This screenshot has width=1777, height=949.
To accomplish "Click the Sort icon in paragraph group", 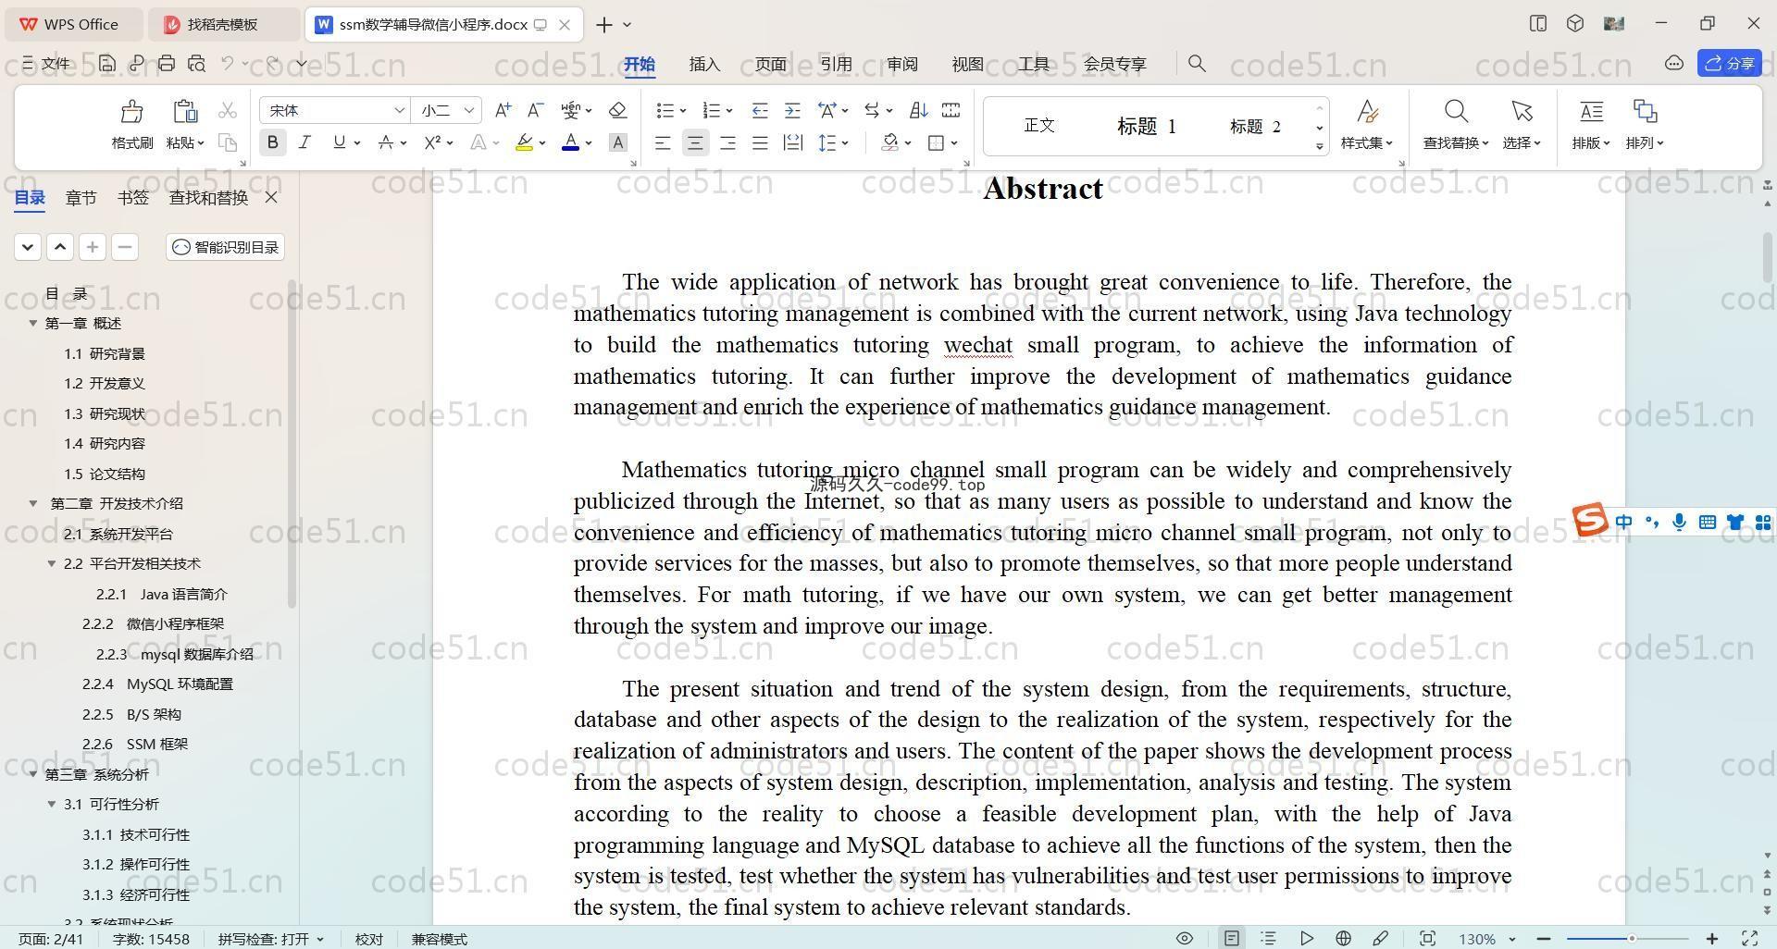I will [918, 110].
